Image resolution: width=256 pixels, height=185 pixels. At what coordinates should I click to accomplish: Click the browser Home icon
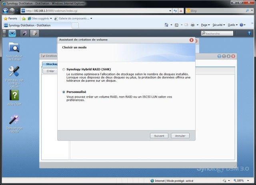click(166, 25)
